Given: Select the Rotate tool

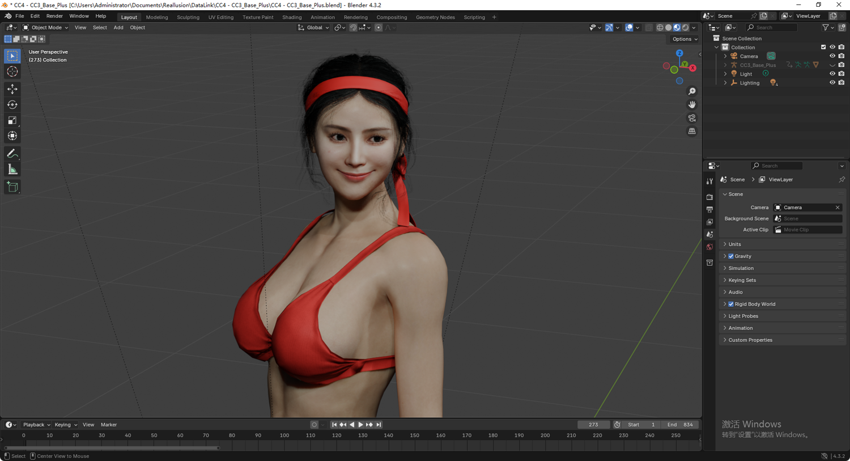Looking at the screenshot, I should pyautogui.click(x=12, y=104).
